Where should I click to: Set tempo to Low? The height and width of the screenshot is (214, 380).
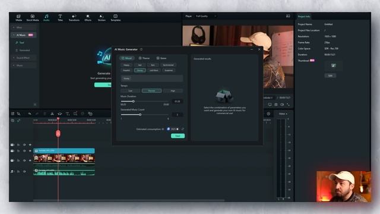pyautogui.click(x=131, y=91)
